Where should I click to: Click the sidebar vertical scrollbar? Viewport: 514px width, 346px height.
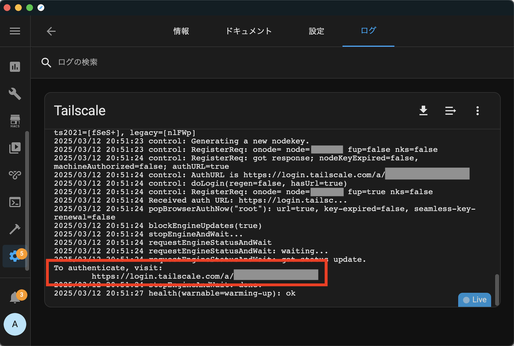click(27, 201)
